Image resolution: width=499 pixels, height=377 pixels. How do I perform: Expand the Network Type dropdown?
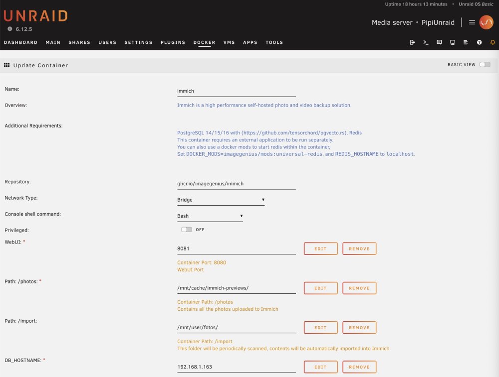[221, 200]
